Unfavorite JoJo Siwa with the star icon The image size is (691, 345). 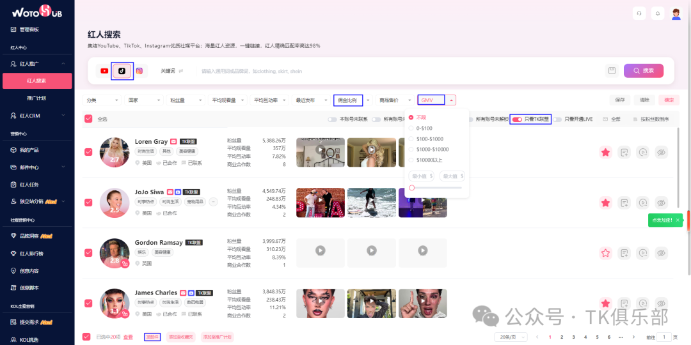point(605,203)
